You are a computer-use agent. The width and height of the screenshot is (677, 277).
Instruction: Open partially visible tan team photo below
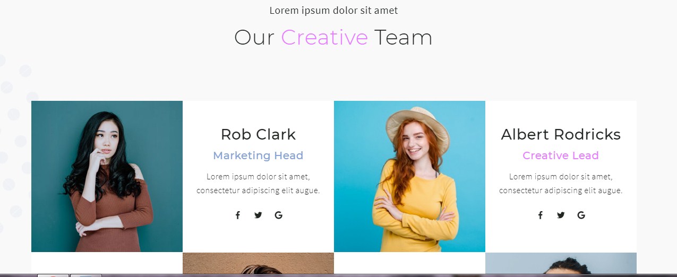(258, 263)
